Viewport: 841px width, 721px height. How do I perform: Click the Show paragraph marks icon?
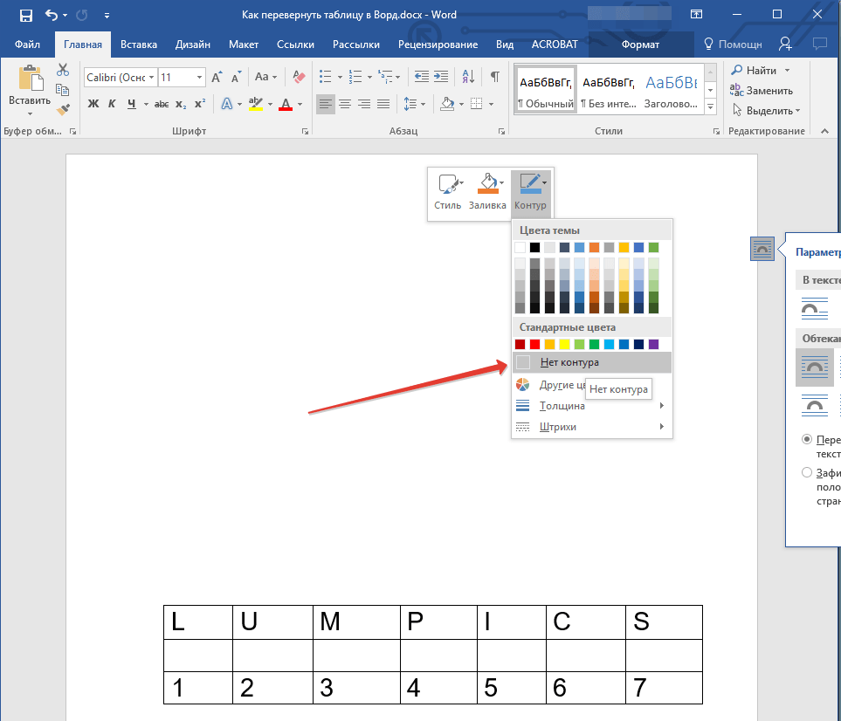495,78
